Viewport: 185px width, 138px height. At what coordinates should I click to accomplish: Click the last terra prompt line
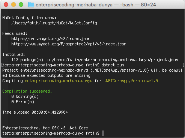click(51, 133)
